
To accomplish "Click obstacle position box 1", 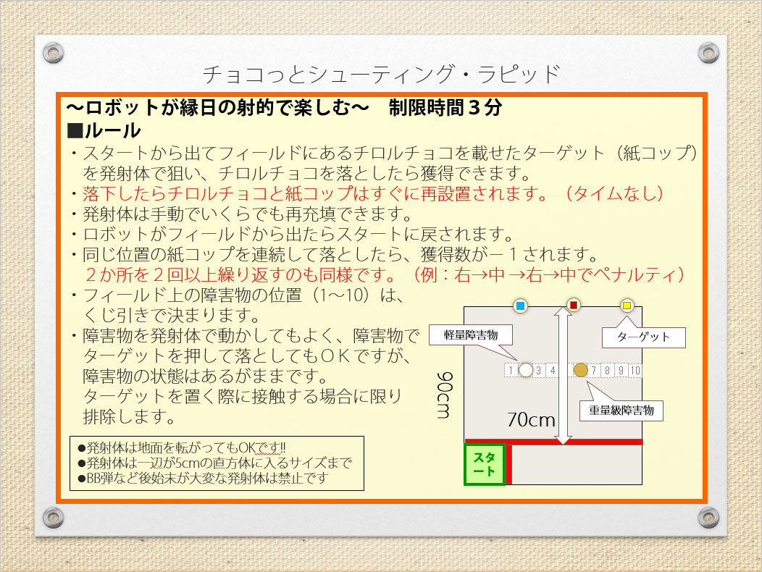I will 511,371.
